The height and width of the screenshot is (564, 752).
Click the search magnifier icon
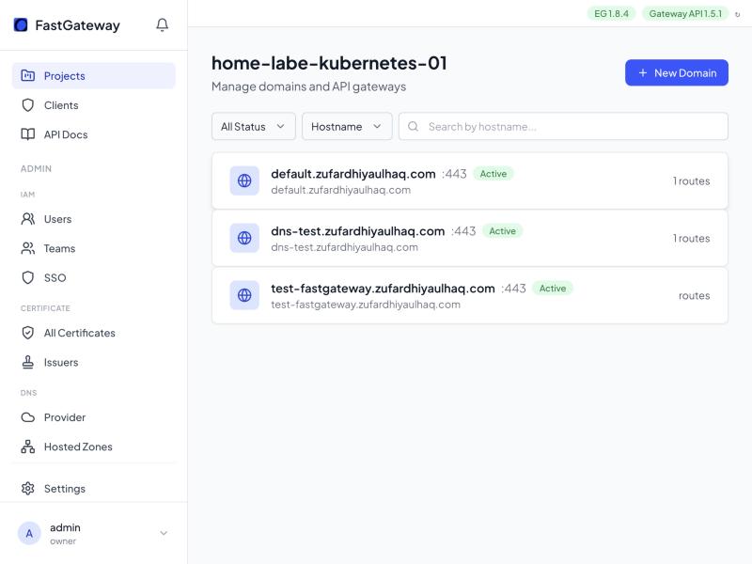pos(413,126)
